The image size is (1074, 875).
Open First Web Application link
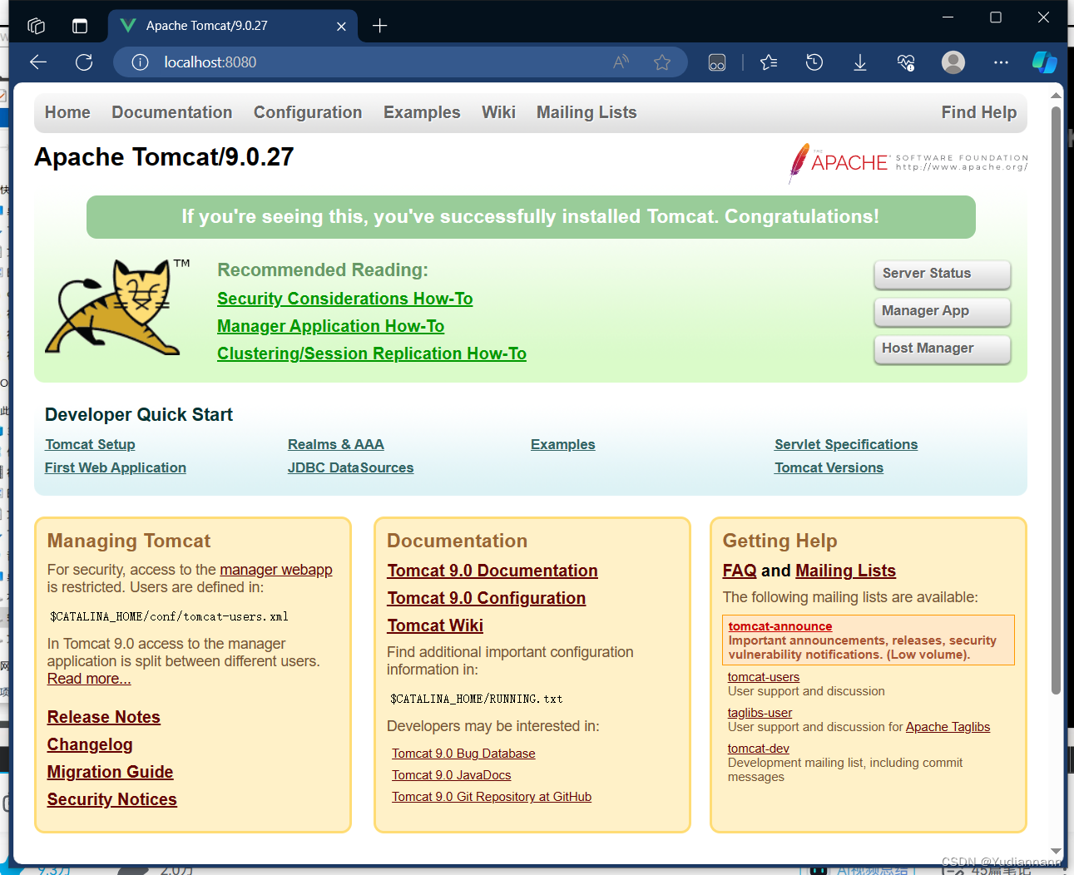click(116, 467)
